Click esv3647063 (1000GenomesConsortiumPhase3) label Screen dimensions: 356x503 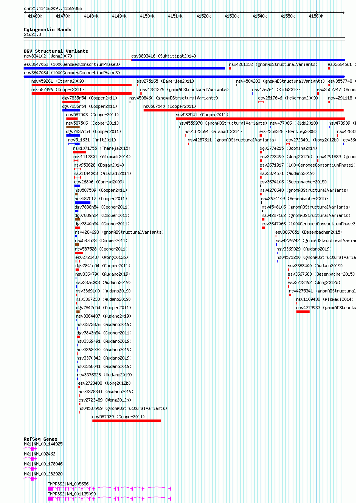(72, 64)
